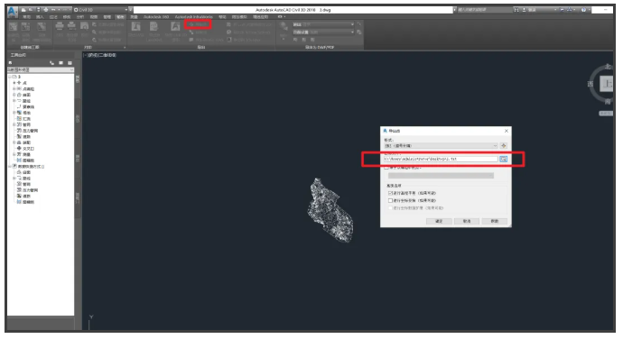Expand the plot panel arrow in ribbon
This screenshot has width=623, height=339.
click(125, 47)
